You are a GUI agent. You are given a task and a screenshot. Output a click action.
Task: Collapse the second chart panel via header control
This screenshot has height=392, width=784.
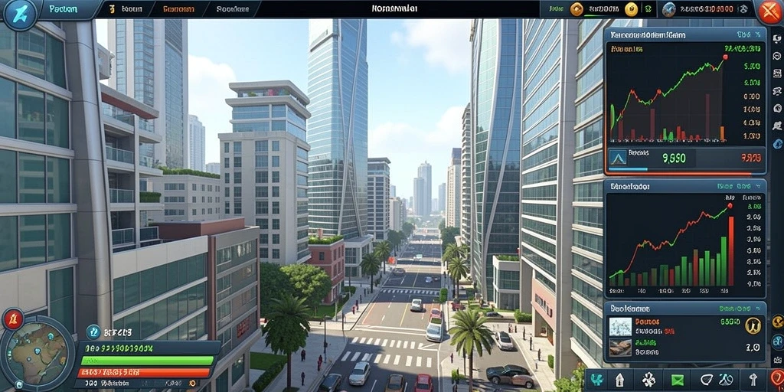point(759,187)
